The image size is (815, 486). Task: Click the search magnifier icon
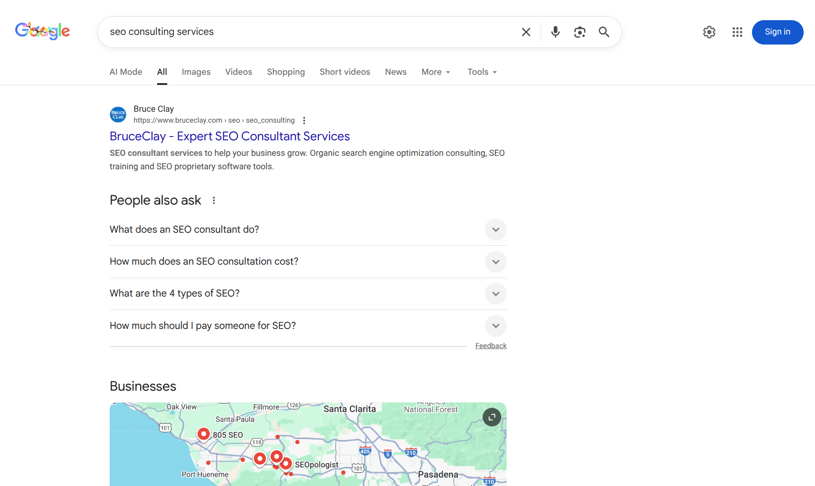(604, 32)
